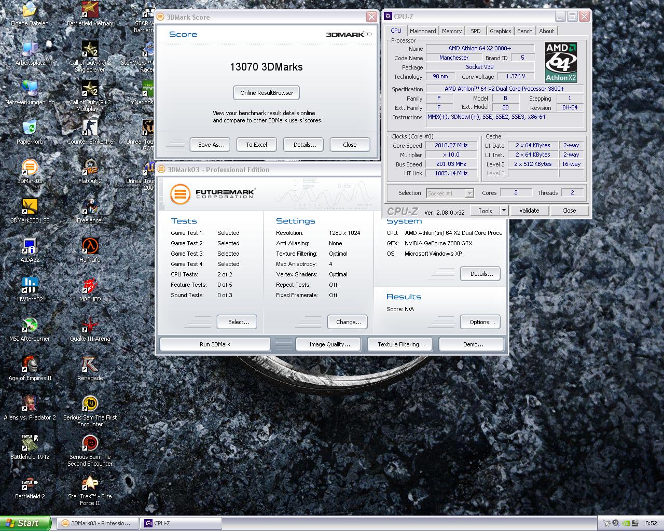Screen dimensions: 664x531
Task: Launch Serious Sam The Second Encounter
Action: tap(90, 450)
